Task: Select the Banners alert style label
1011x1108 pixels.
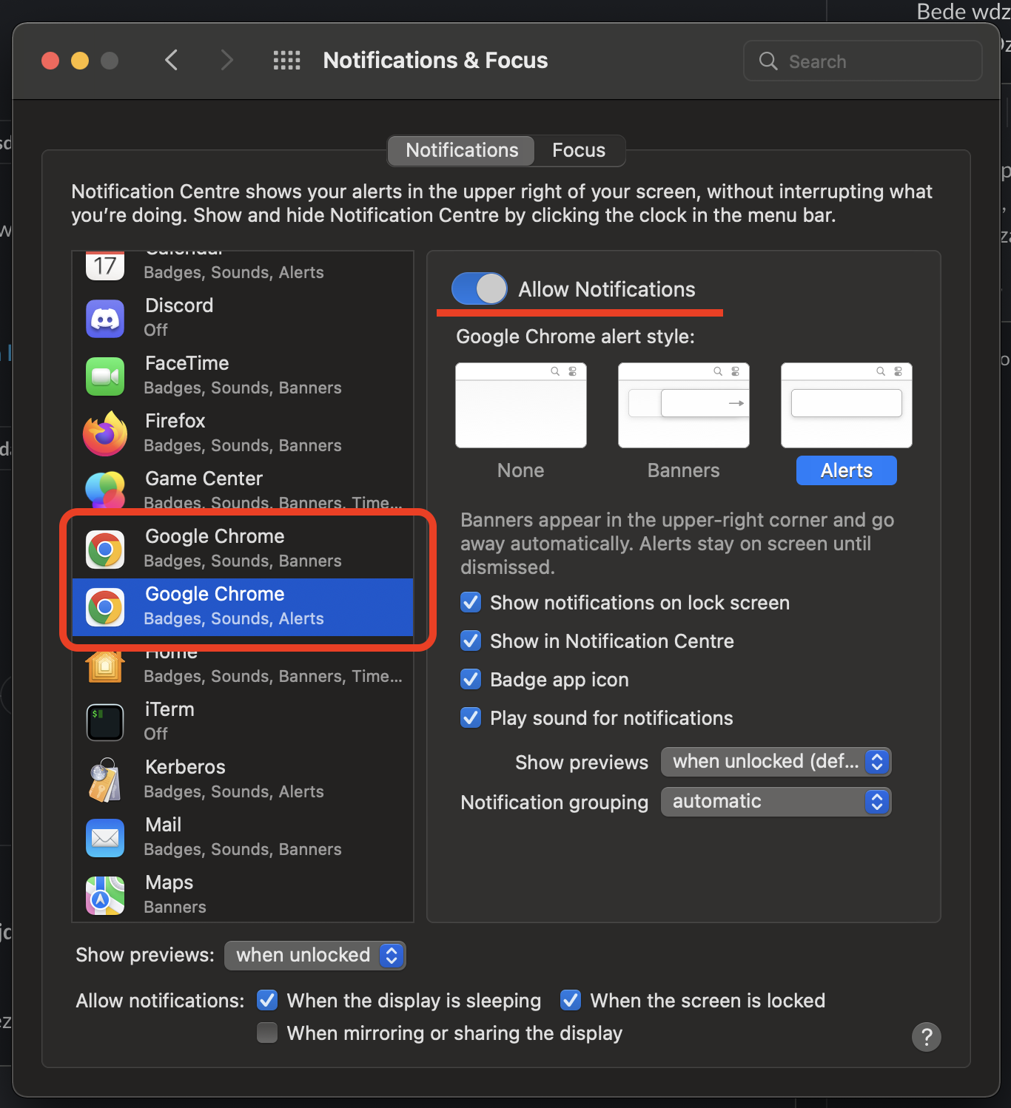Action: pyautogui.click(x=683, y=470)
